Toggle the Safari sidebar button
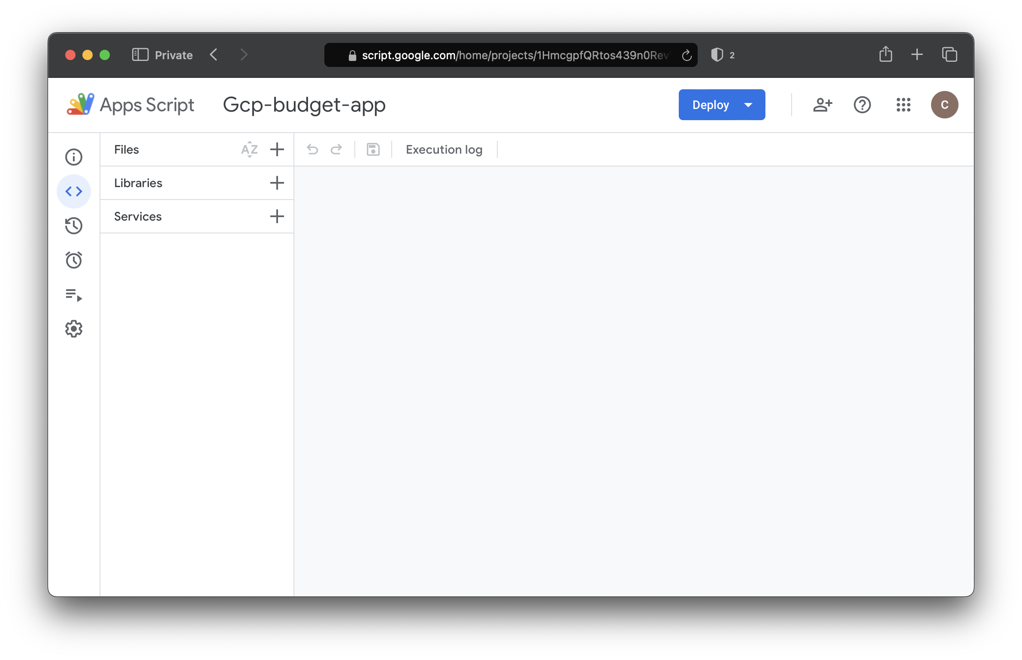The image size is (1022, 660). click(140, 55)
